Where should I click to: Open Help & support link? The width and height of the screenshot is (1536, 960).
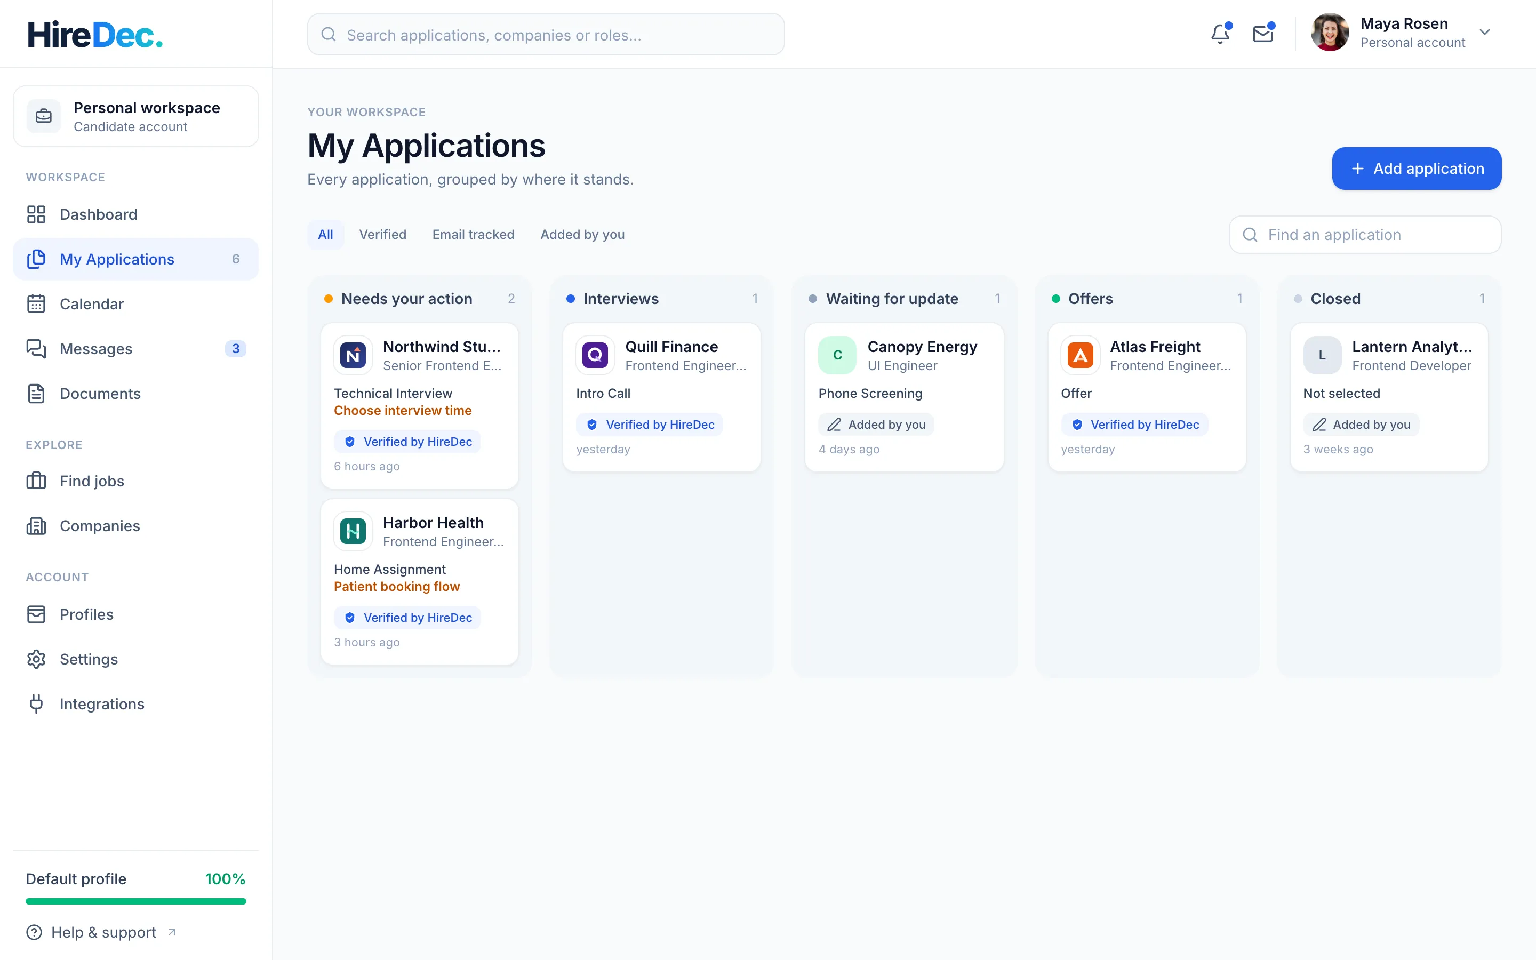(101, 932)
